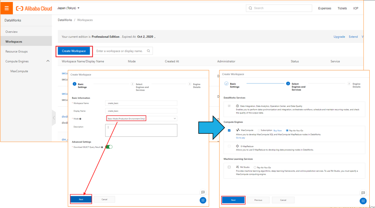Image resolution: width=375 pixels, height=208 pixels.
Task: Click Cancel in the Basic Settings dialog
Action: [x=104, y=199]
